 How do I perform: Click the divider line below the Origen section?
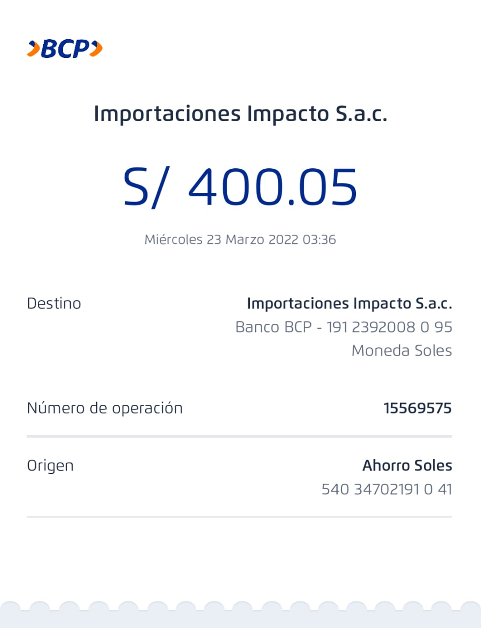[x=239, y=517]
